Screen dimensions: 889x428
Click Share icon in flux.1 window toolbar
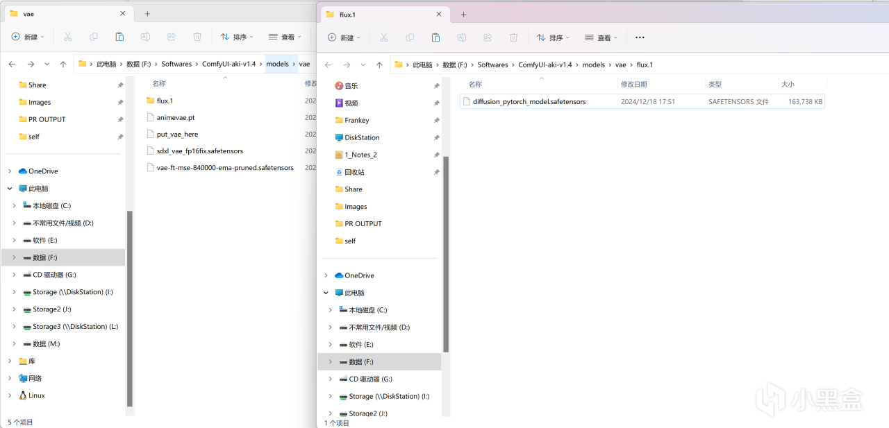(488, 37)
